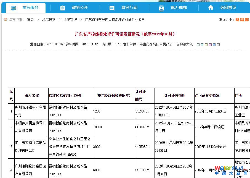Switch to the 政民互动 tab
This screenshot has height=178, width=250.
click(x=129, y=8)
